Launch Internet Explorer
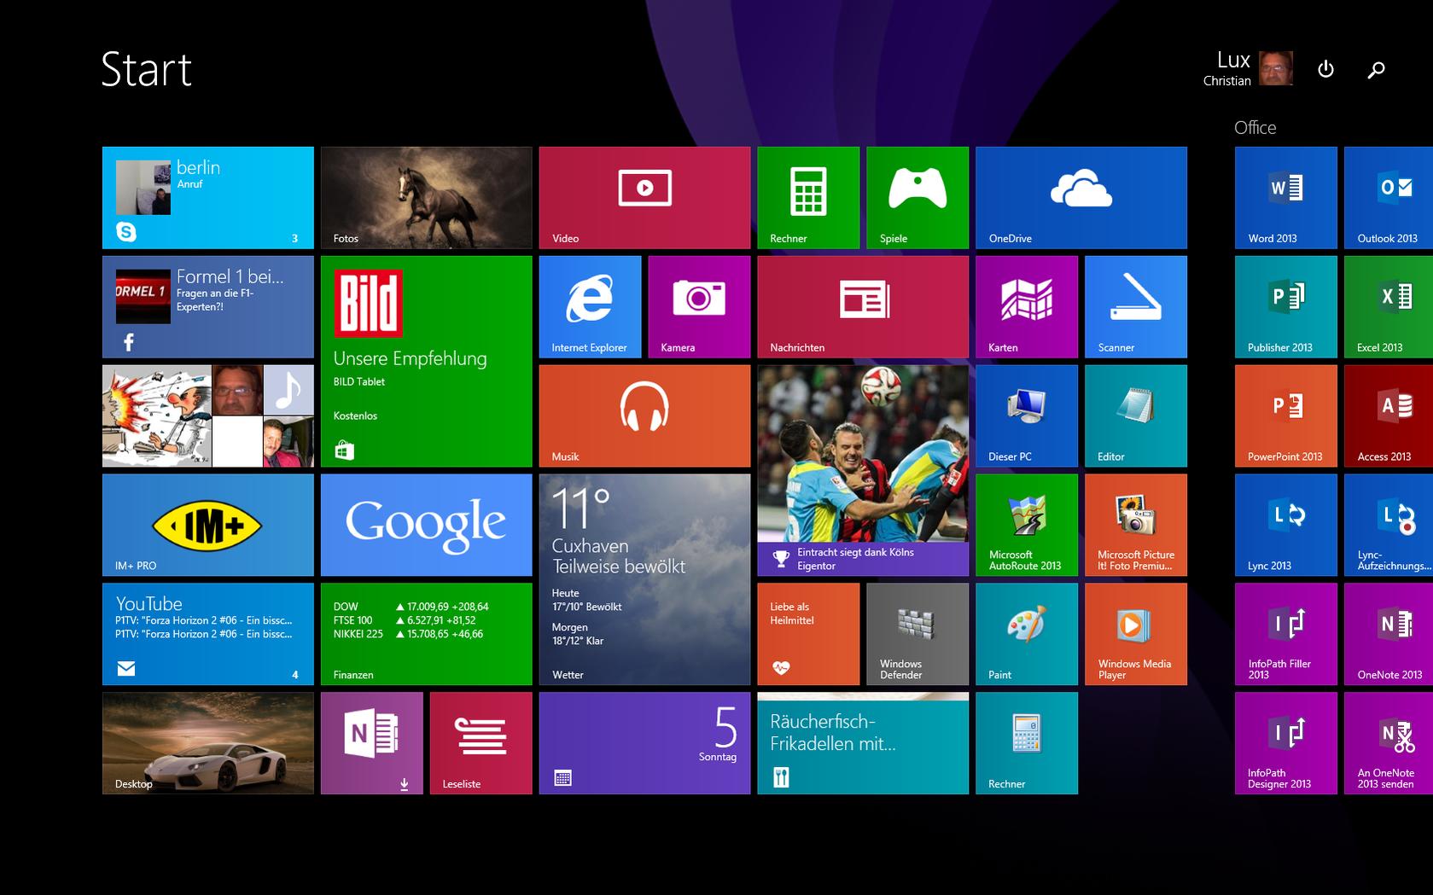The width and height of the screenshot is (1433, 895). pyautogui.click(x=591, y=307)
